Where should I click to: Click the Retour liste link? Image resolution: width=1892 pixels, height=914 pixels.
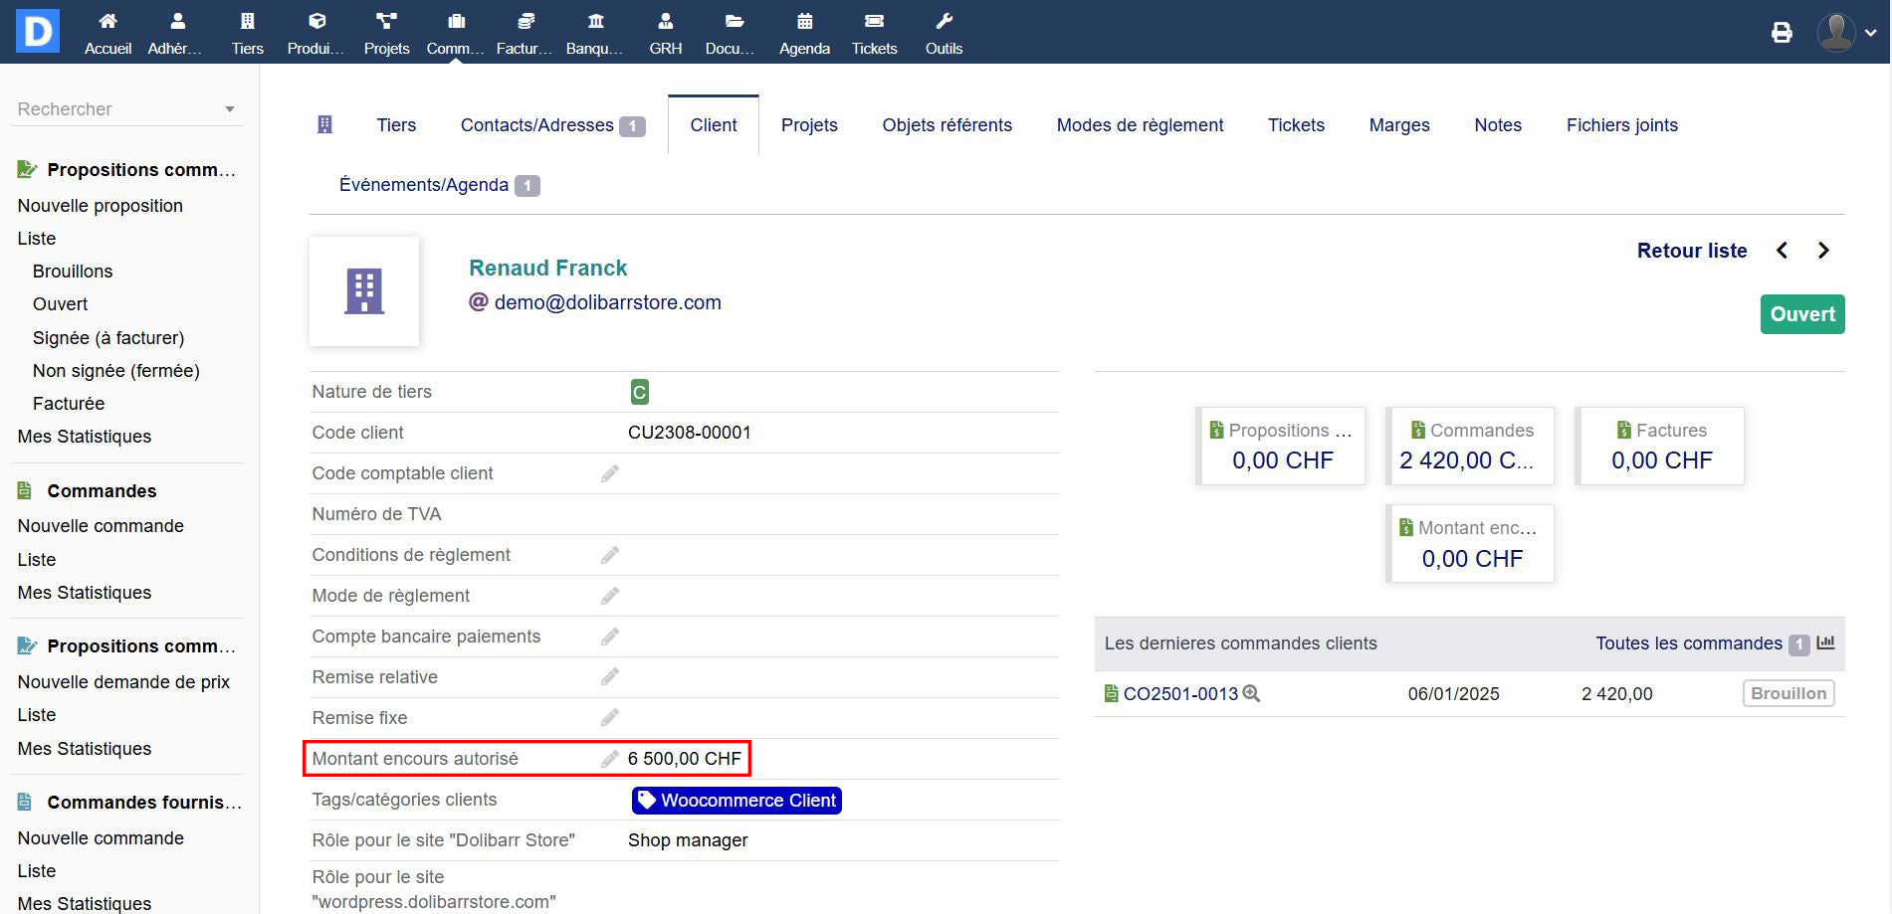click(1691, 251)
